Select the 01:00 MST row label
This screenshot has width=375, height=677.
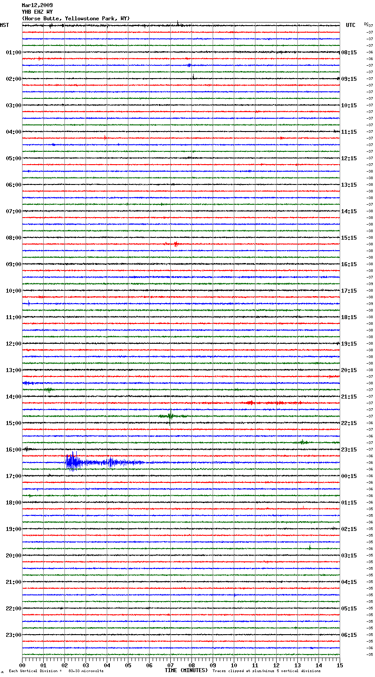14,53
